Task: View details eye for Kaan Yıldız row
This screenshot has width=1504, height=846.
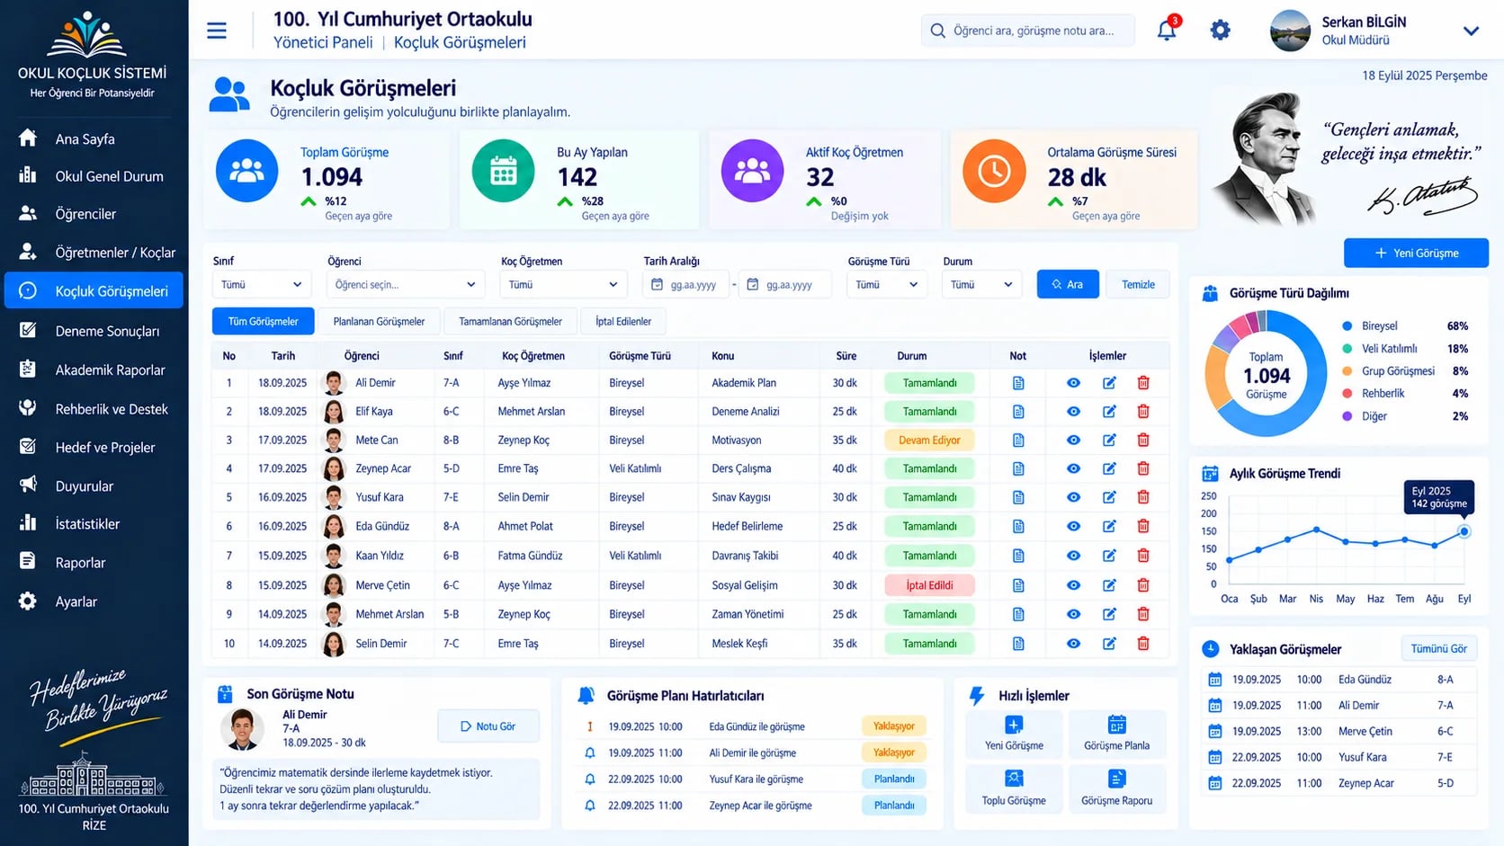Action: pyautogui.click(x=1073, y=556)
